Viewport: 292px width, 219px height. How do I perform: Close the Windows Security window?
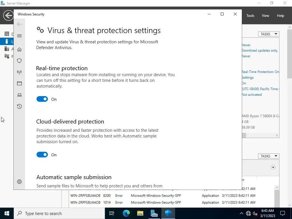[235, 14]
